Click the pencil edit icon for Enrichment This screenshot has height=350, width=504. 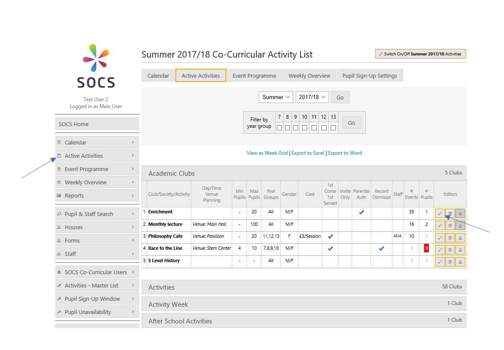pos(440,213)
